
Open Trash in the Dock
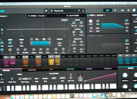(x=123, y=95)
